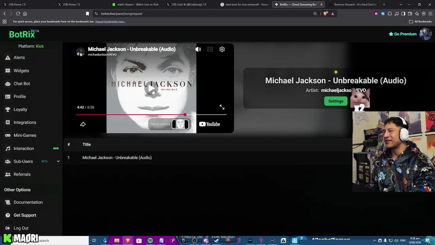Open song request Settings button
The width and height of the screenshot is (435, 245).
(336, 101)
